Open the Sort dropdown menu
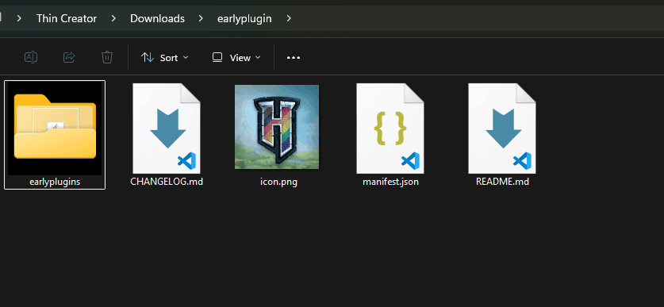 (164, 58)
